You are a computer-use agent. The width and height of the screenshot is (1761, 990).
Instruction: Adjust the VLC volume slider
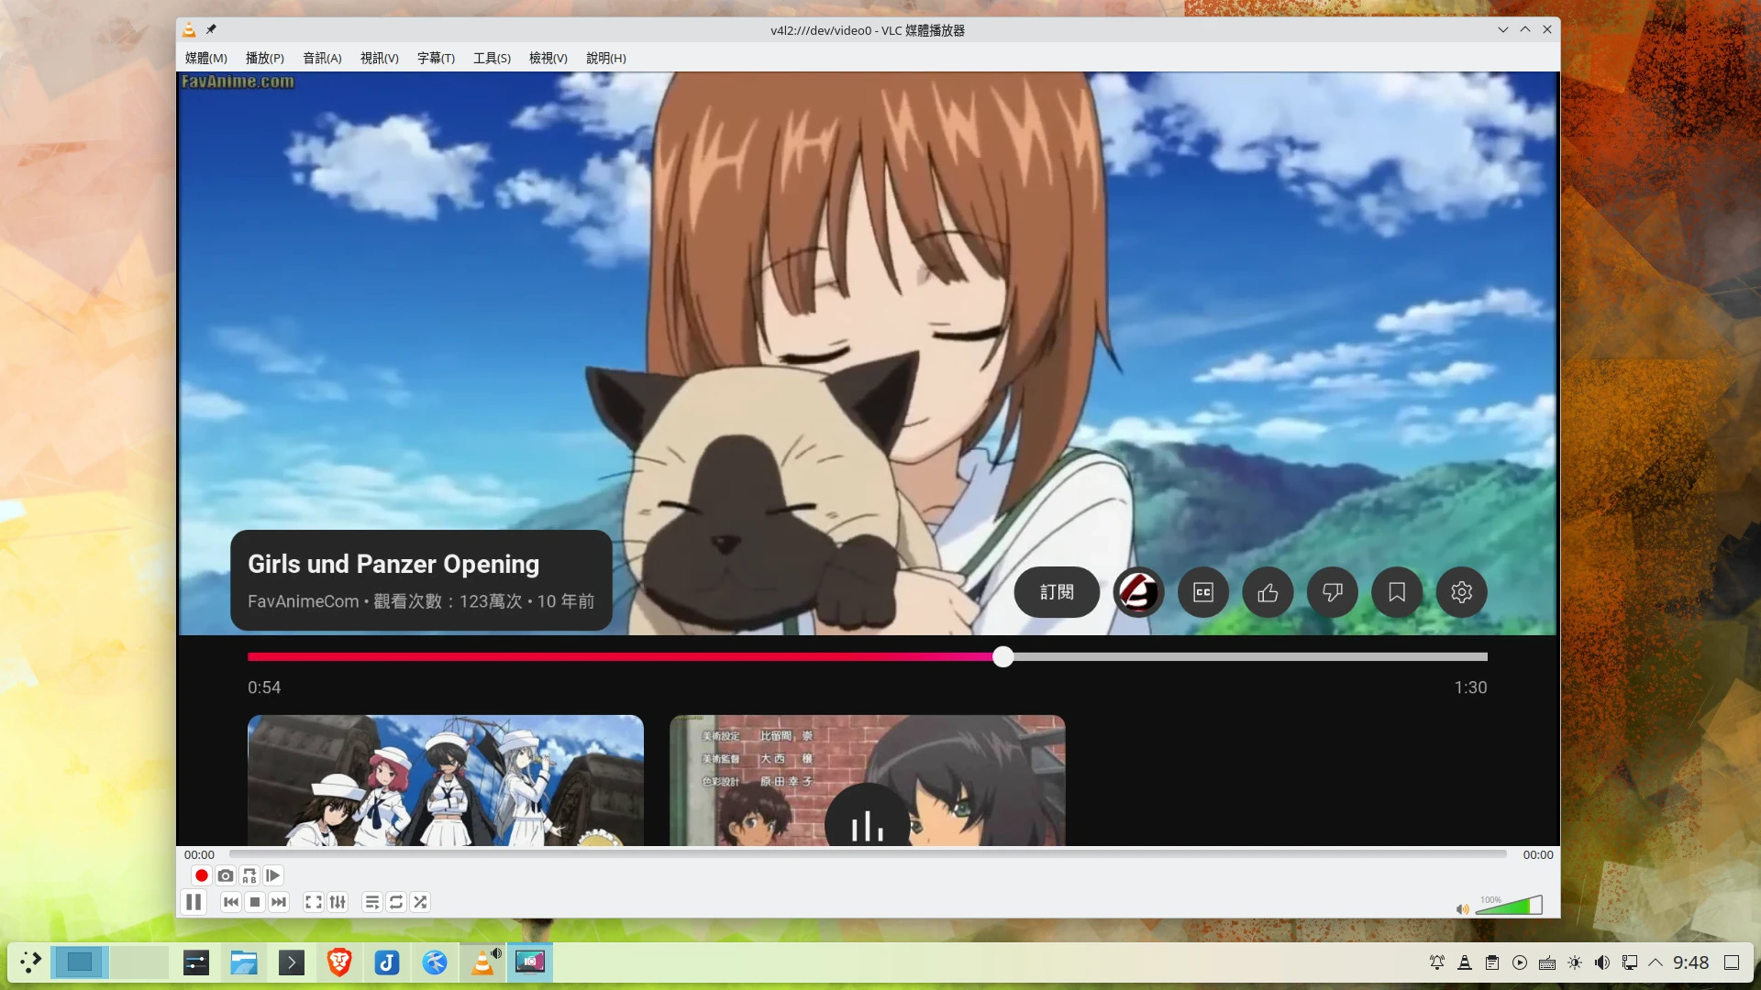coord(1509,907)
